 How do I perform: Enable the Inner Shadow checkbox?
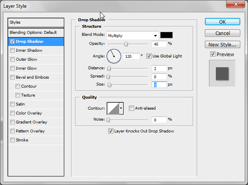point(12,51)
